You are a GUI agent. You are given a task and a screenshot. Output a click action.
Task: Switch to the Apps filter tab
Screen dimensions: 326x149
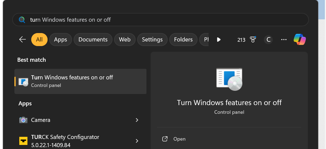pos(60,40)
